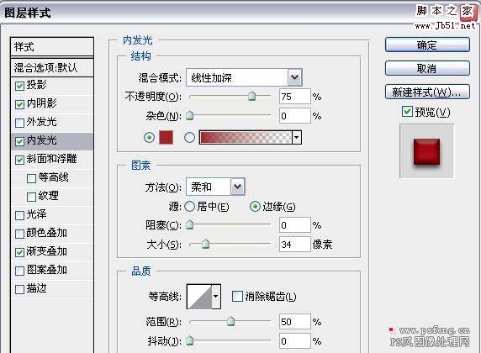481x353 pixels.
Task: Check the 图案叠加 checkbox
Action: pyautogui.click(x=19, y=271)
